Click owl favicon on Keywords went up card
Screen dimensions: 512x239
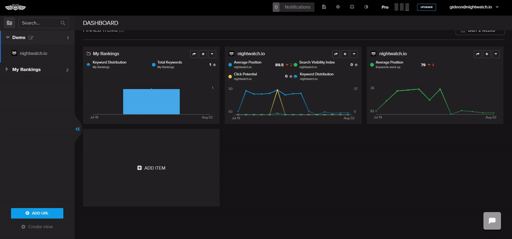pos(373,54)
